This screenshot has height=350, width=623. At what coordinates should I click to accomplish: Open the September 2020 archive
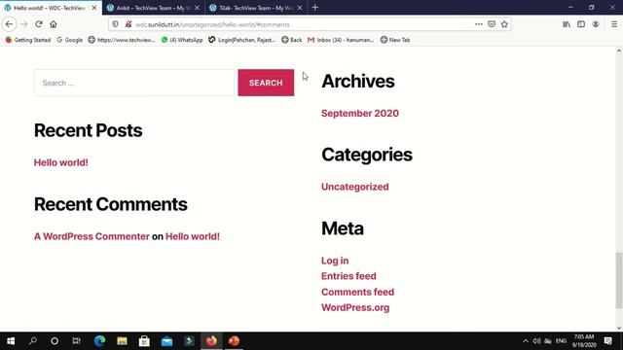point(360,114)
